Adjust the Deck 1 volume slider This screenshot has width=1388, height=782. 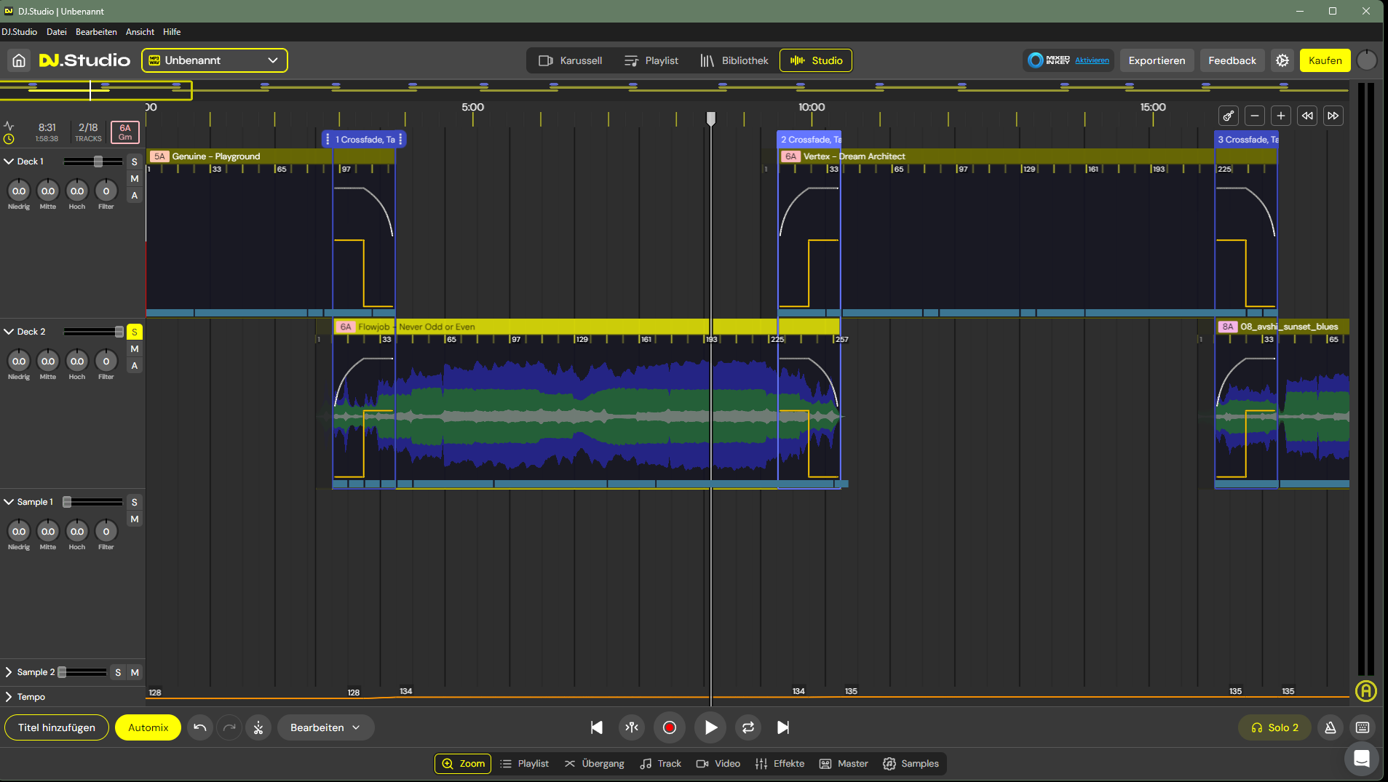point(98,161)
